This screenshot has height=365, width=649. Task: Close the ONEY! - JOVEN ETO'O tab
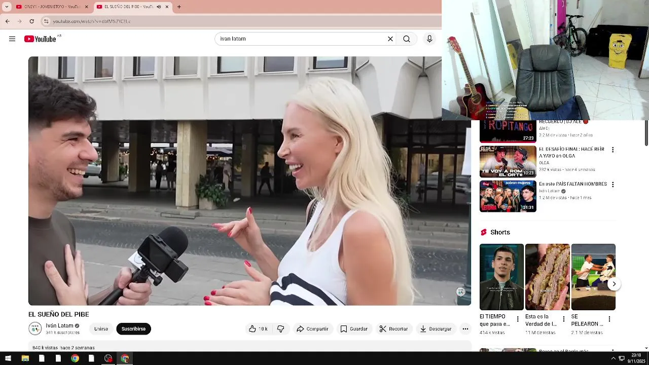tap(86, 7)
